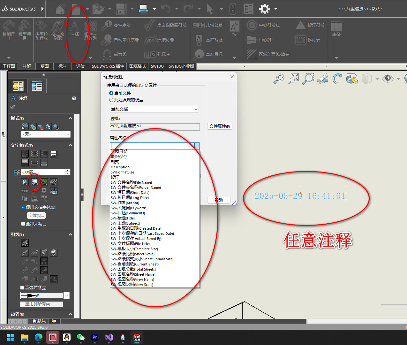Click the 文件属性 button
The height and width of the screenshot is (345, 407).
tap(220, 126)
